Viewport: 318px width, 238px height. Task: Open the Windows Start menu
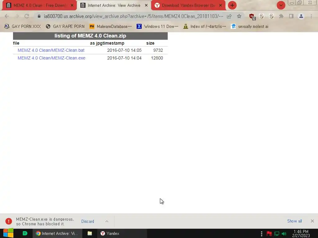click(8, 233)
